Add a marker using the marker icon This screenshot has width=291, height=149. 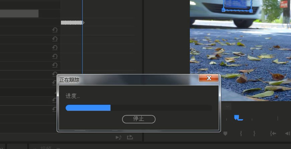point(225,134)
